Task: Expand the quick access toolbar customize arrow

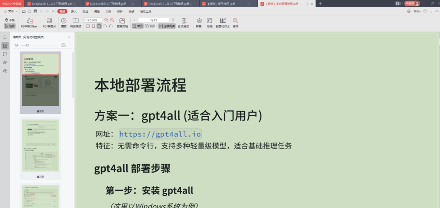Action: tap(53, 11)
